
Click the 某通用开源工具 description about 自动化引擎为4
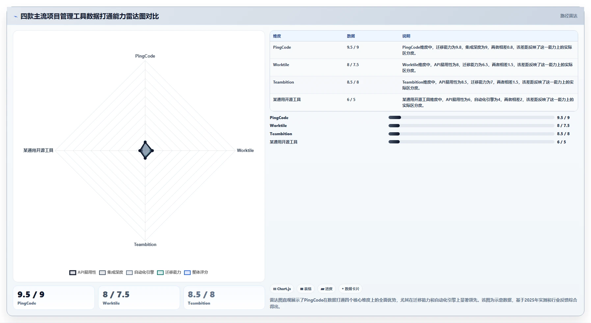(x=488, y=103)
